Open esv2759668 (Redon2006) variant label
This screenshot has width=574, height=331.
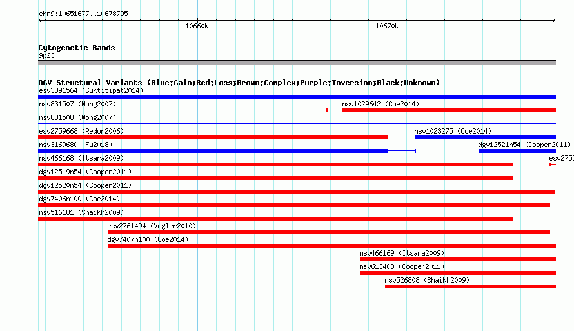click(x=81, y=131)
